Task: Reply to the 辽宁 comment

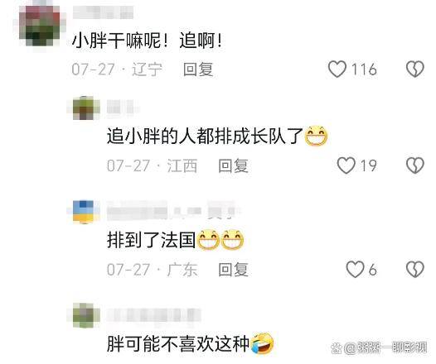Action: pos(198,69)
